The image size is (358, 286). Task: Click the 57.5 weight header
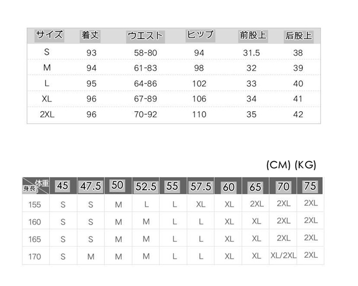pyautogui.click(x=201, y=187)
